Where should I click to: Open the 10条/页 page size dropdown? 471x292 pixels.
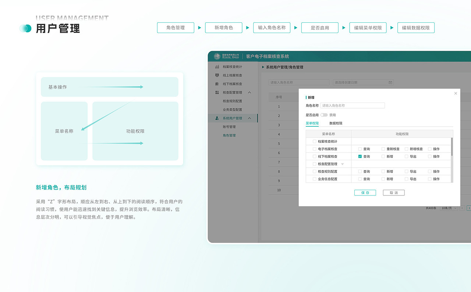(449, 208)
